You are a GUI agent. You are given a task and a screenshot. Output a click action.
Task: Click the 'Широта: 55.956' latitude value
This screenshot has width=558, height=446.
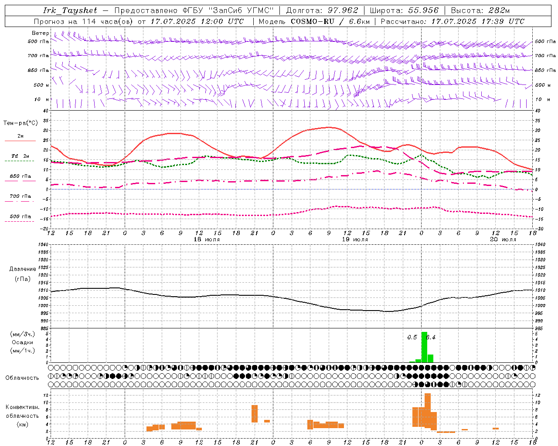click(404, 10)
